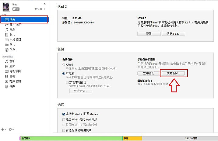
Task: Click the capacity value 12.92 GB
Action: click(x=76, y=18)
